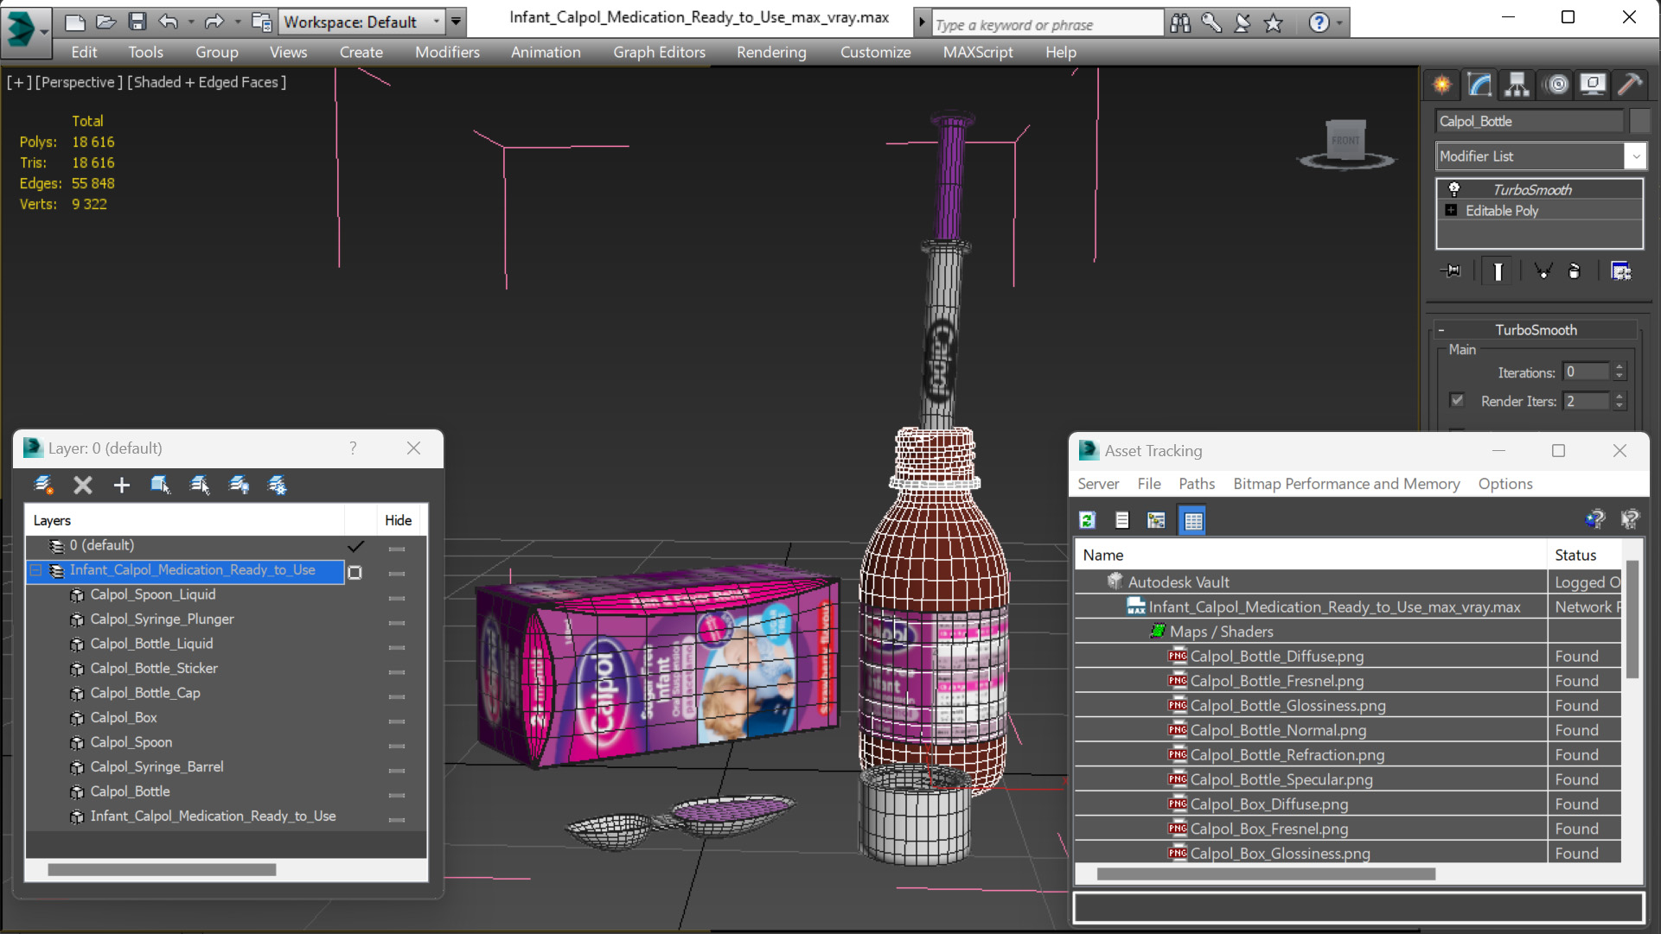1661x934 pixels.
Task: Open the Help icon dropdown arrow
Action: pyautogui.click(x=1339, y=23)
